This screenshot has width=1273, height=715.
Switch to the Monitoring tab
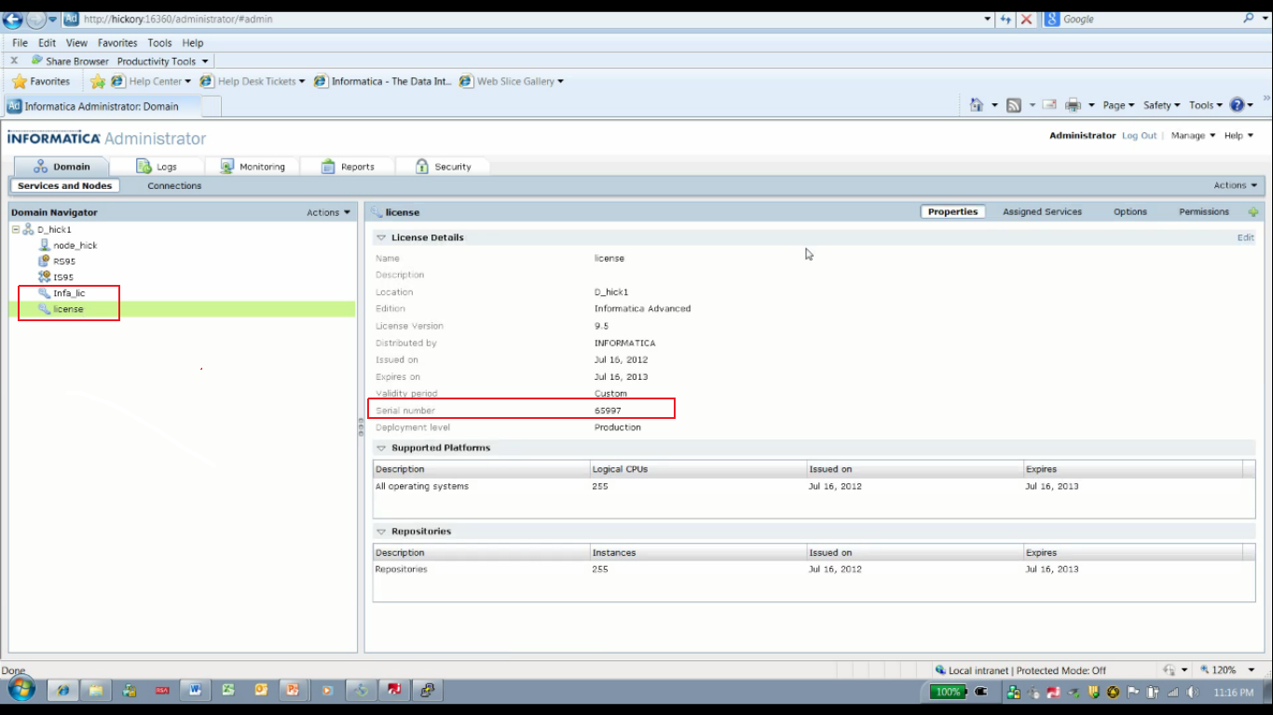(x=253, y=167)
